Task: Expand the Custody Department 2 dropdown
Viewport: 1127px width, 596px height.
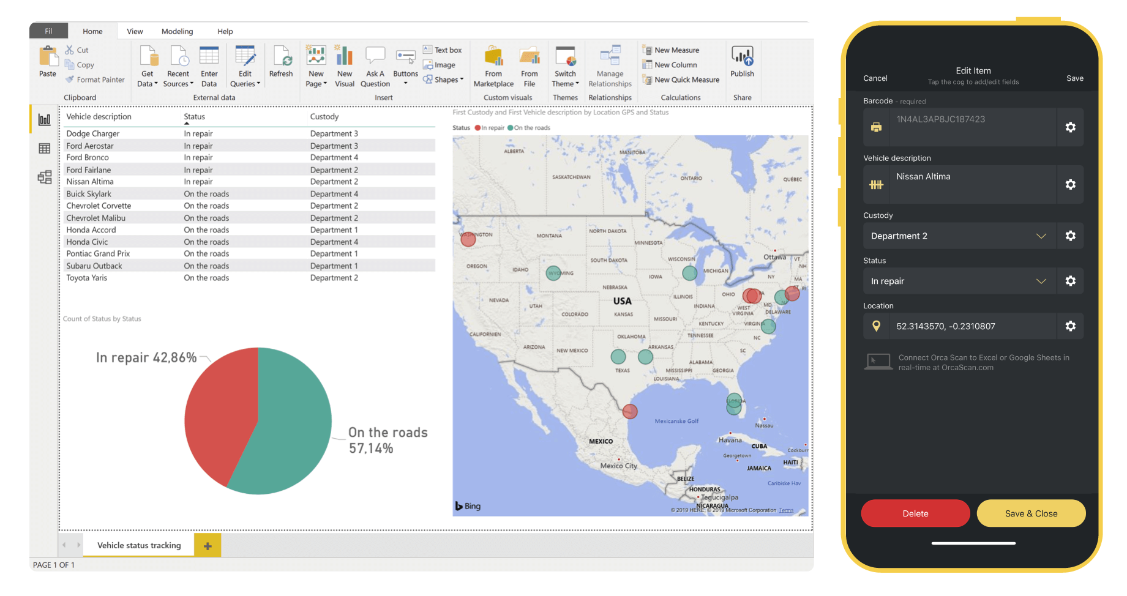Action: click(1041, 236)
